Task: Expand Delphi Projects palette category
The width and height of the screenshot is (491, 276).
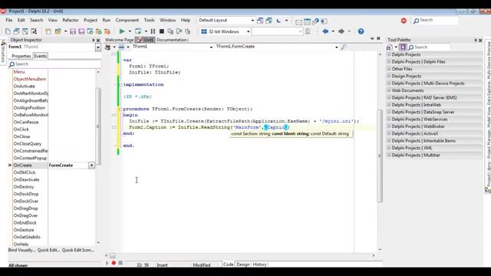Action: point(389,54)
